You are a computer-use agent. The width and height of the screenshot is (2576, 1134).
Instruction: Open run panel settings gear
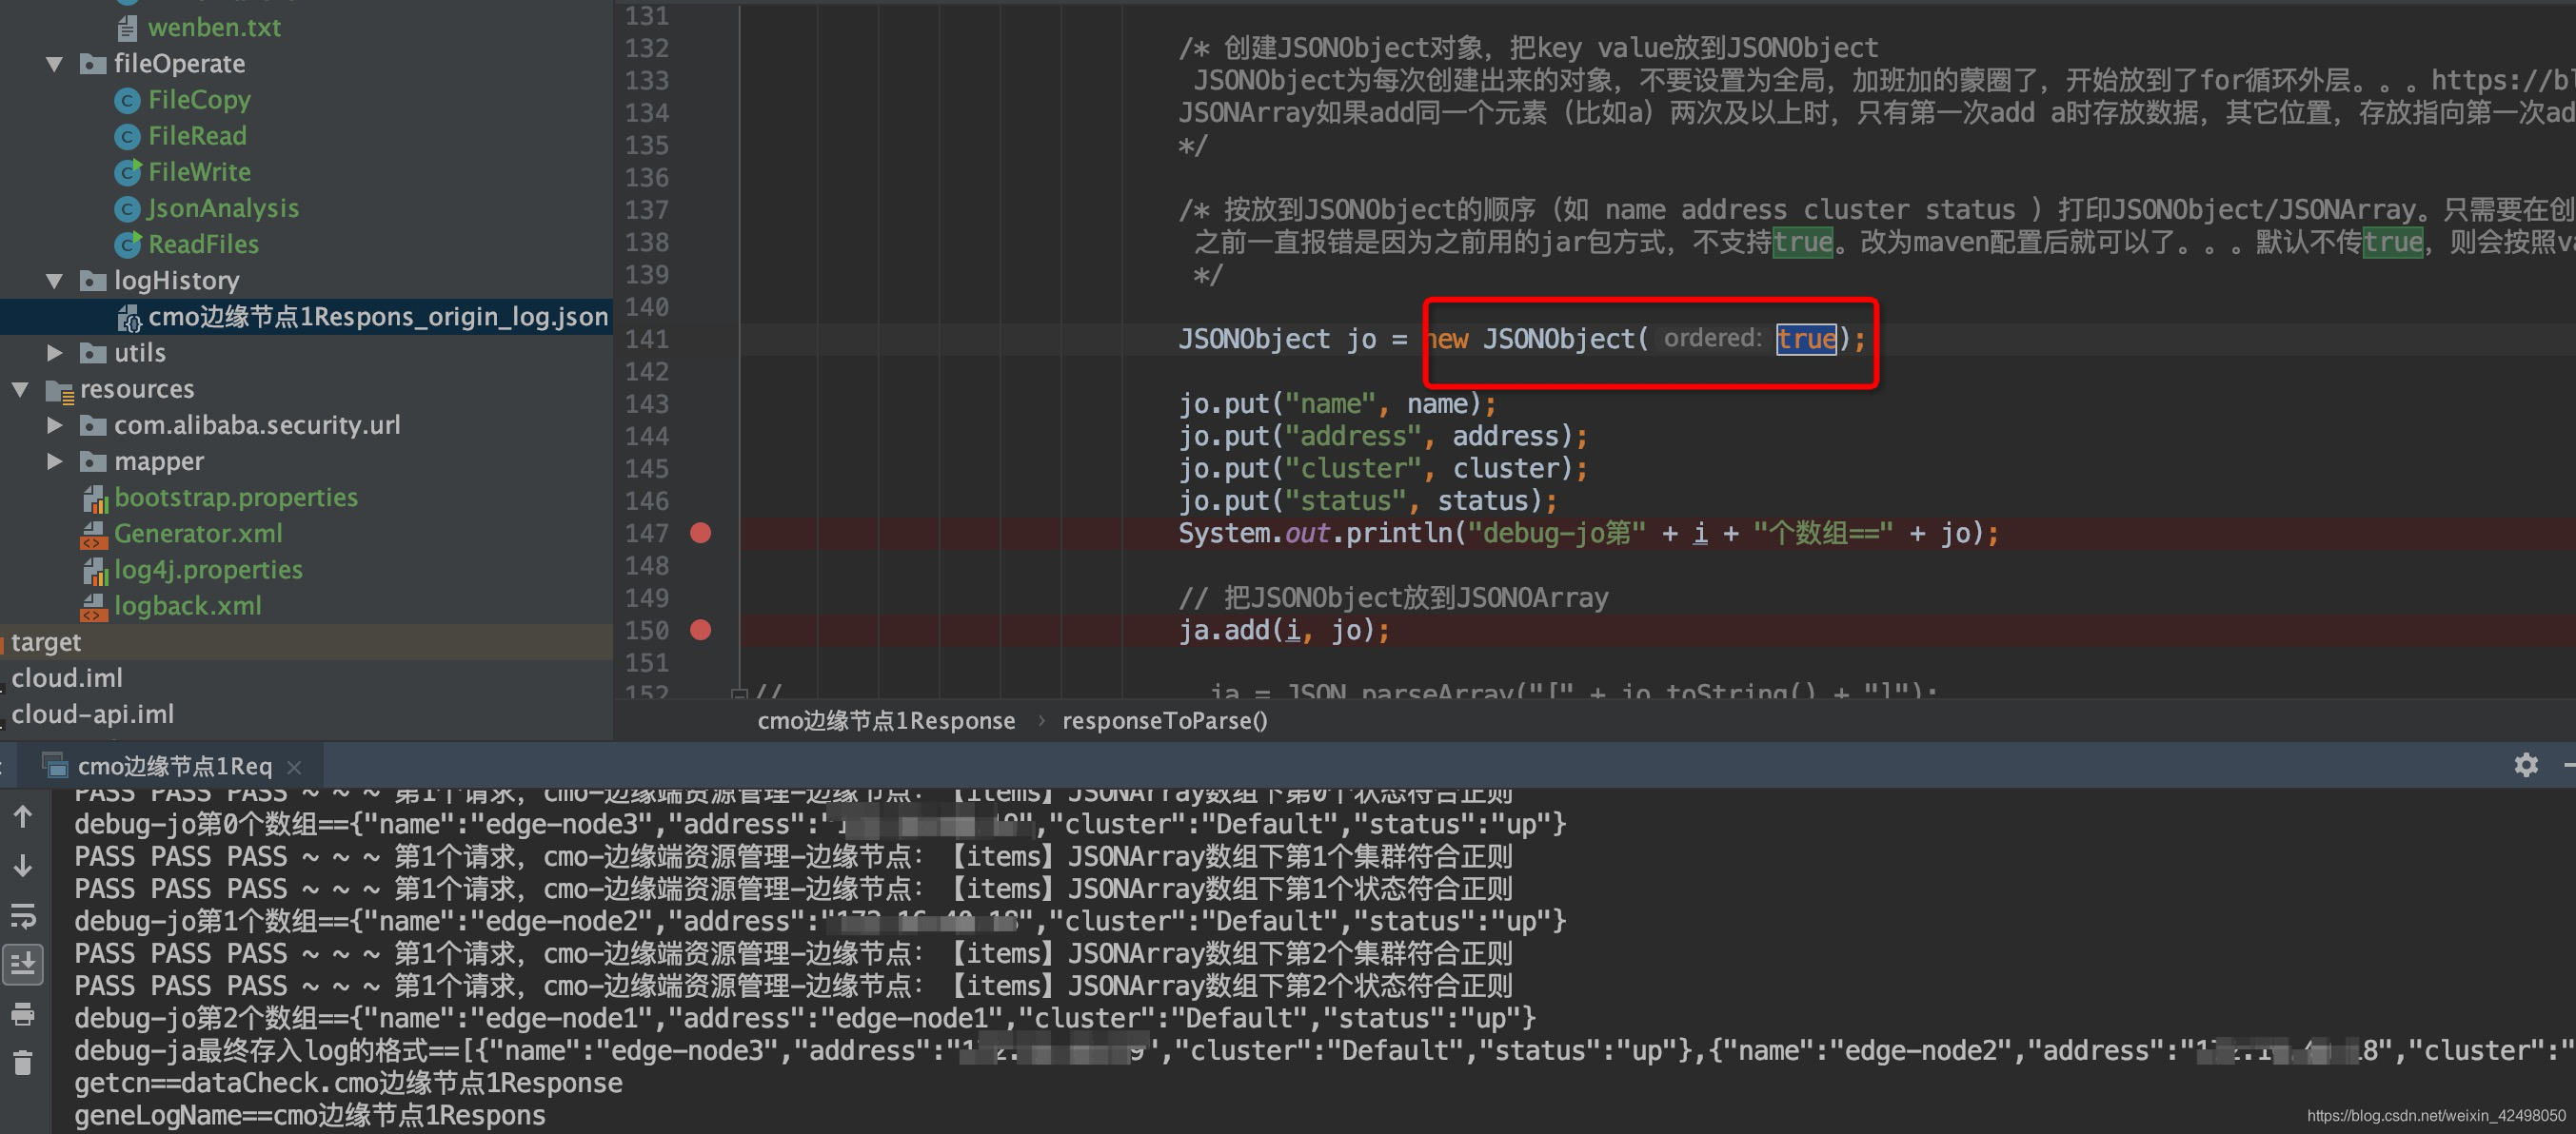(x=2525, y=765)
